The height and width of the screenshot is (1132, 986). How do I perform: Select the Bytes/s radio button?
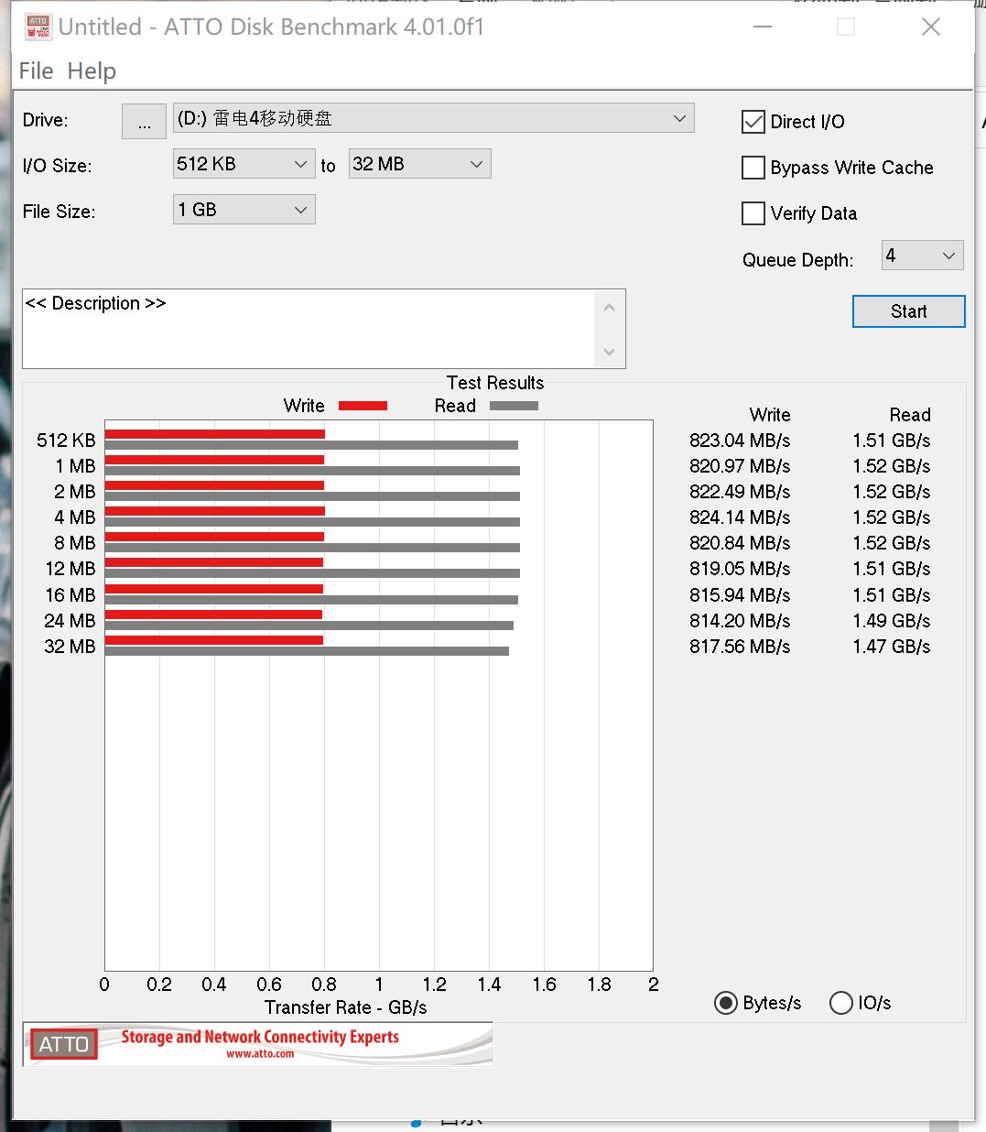click(725, 1003)
